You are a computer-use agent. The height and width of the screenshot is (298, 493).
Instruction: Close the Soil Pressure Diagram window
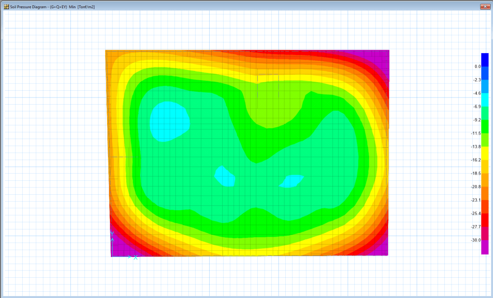484,7
